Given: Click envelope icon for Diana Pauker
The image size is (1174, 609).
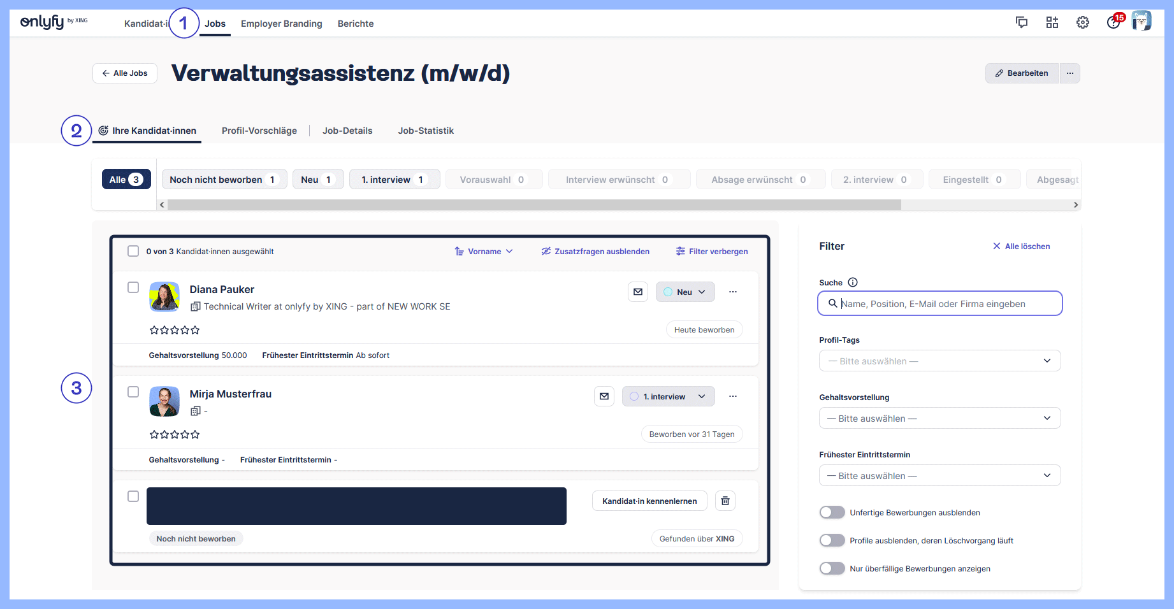Looking at the screenshot, I should [x=638, y=292].
